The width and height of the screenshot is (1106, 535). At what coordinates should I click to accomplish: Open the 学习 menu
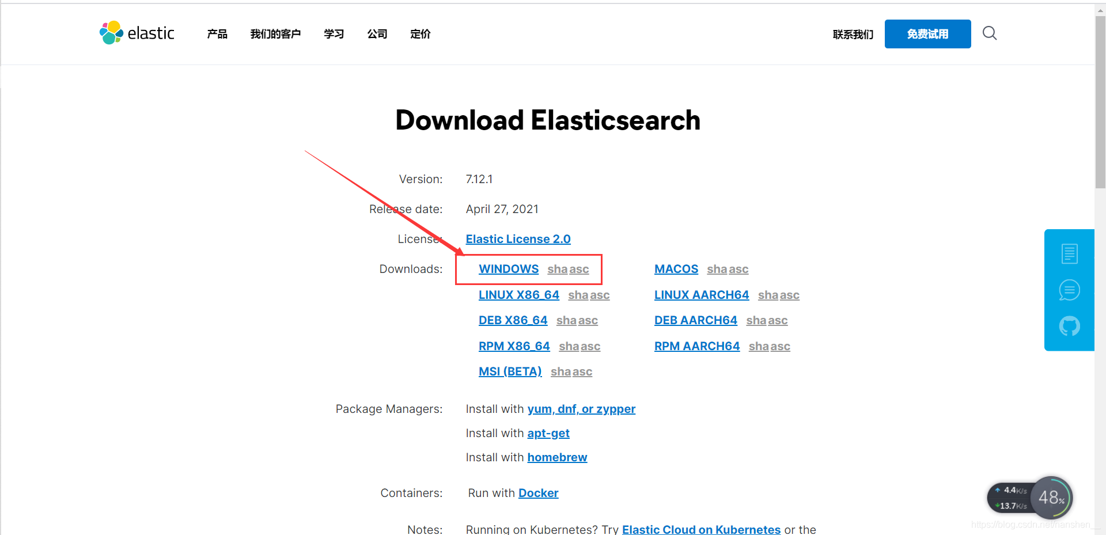pyautogui.click(x=334, y=34)
